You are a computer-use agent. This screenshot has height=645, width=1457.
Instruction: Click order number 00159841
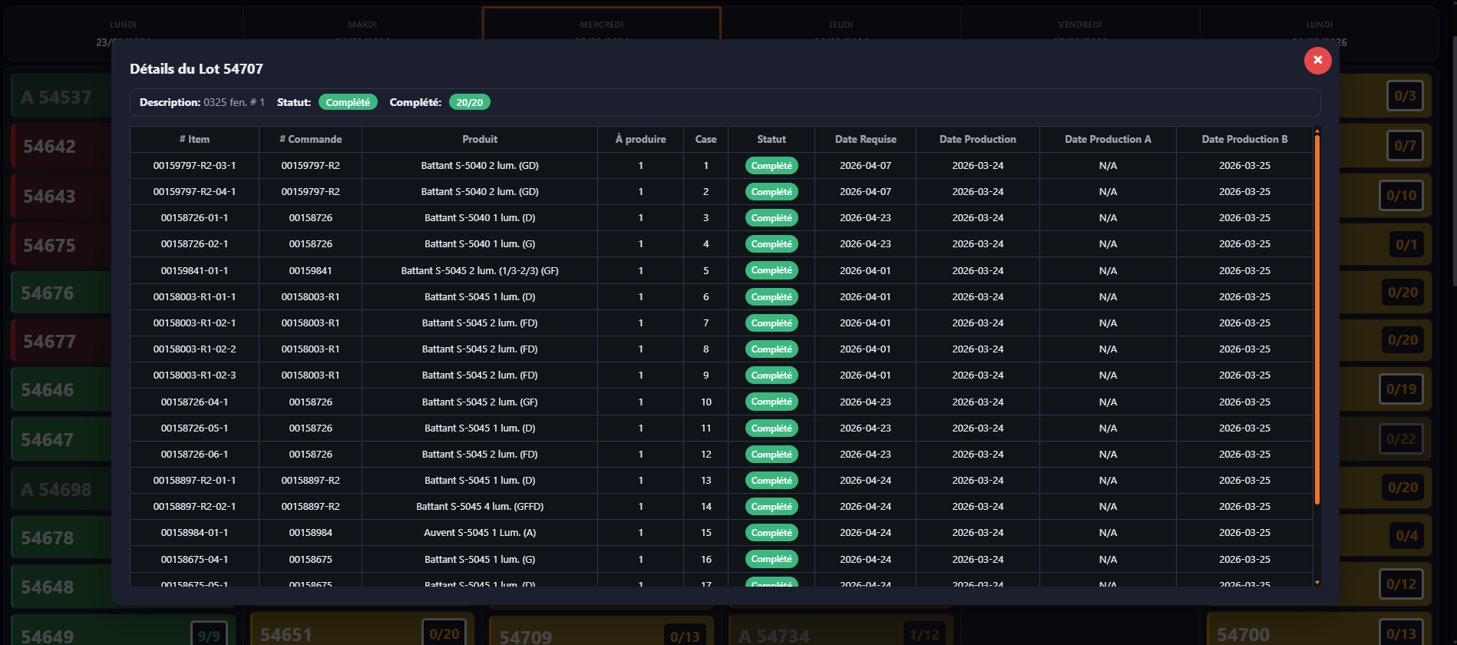[x=310, y=270]
